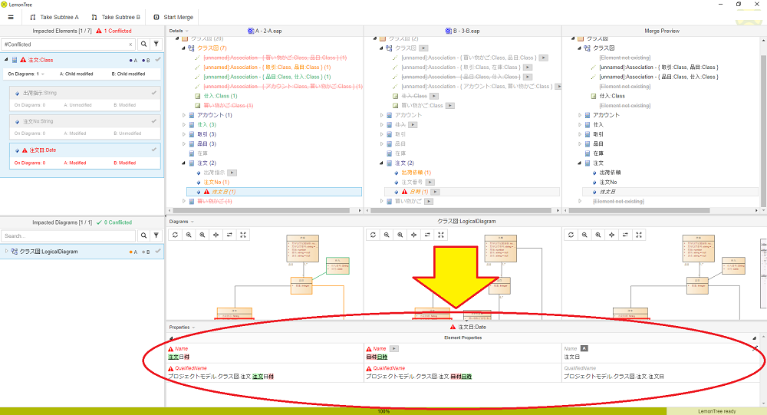Image resolution: width=767 pixels, height=415 pixels.
Task: Fit diagram A to full view
Action: point(243,235)
